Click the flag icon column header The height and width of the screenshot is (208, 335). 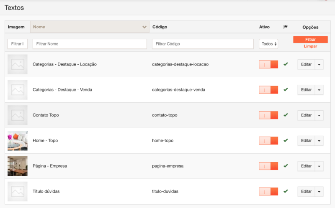pyautogui.click(x=286, y=27)
